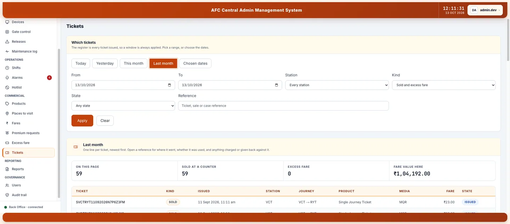Screen dimensions: 510x224
Task: Click the Audit trail shield icon
Action: tap(7, 195)
